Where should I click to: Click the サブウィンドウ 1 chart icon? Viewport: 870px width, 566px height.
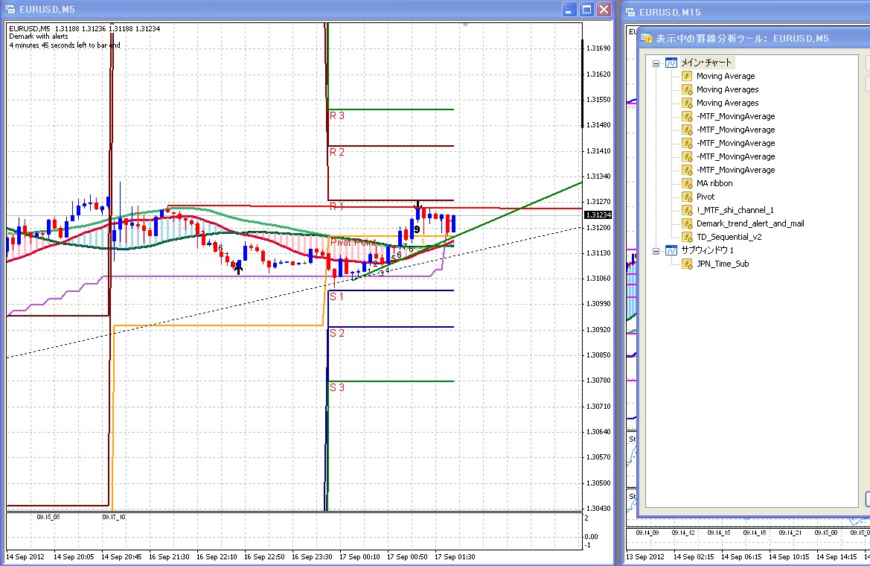pos(671,250)
